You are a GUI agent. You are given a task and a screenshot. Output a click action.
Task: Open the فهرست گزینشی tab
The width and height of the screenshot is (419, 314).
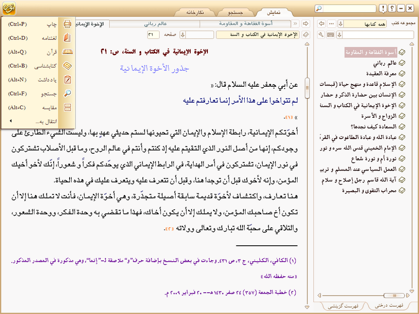[343, 306]
